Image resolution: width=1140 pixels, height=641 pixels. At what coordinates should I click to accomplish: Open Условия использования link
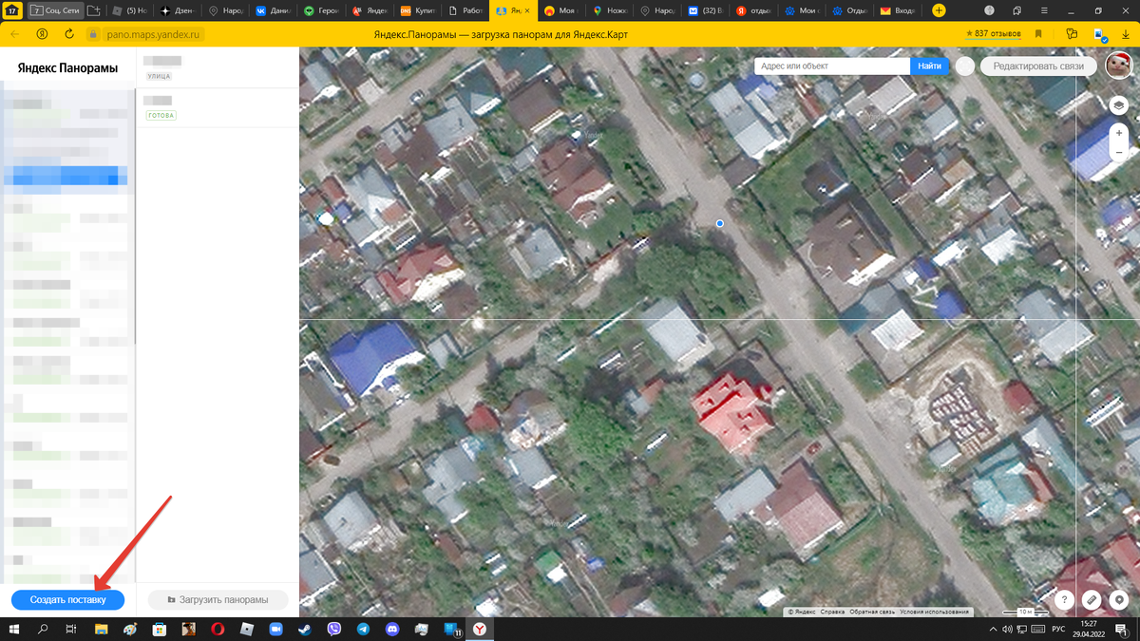[x=934, y=612]
